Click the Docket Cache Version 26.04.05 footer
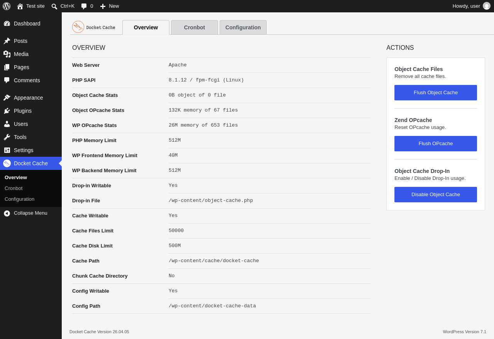The width and height of the screenshot is (494, 339). click(99, 332)
